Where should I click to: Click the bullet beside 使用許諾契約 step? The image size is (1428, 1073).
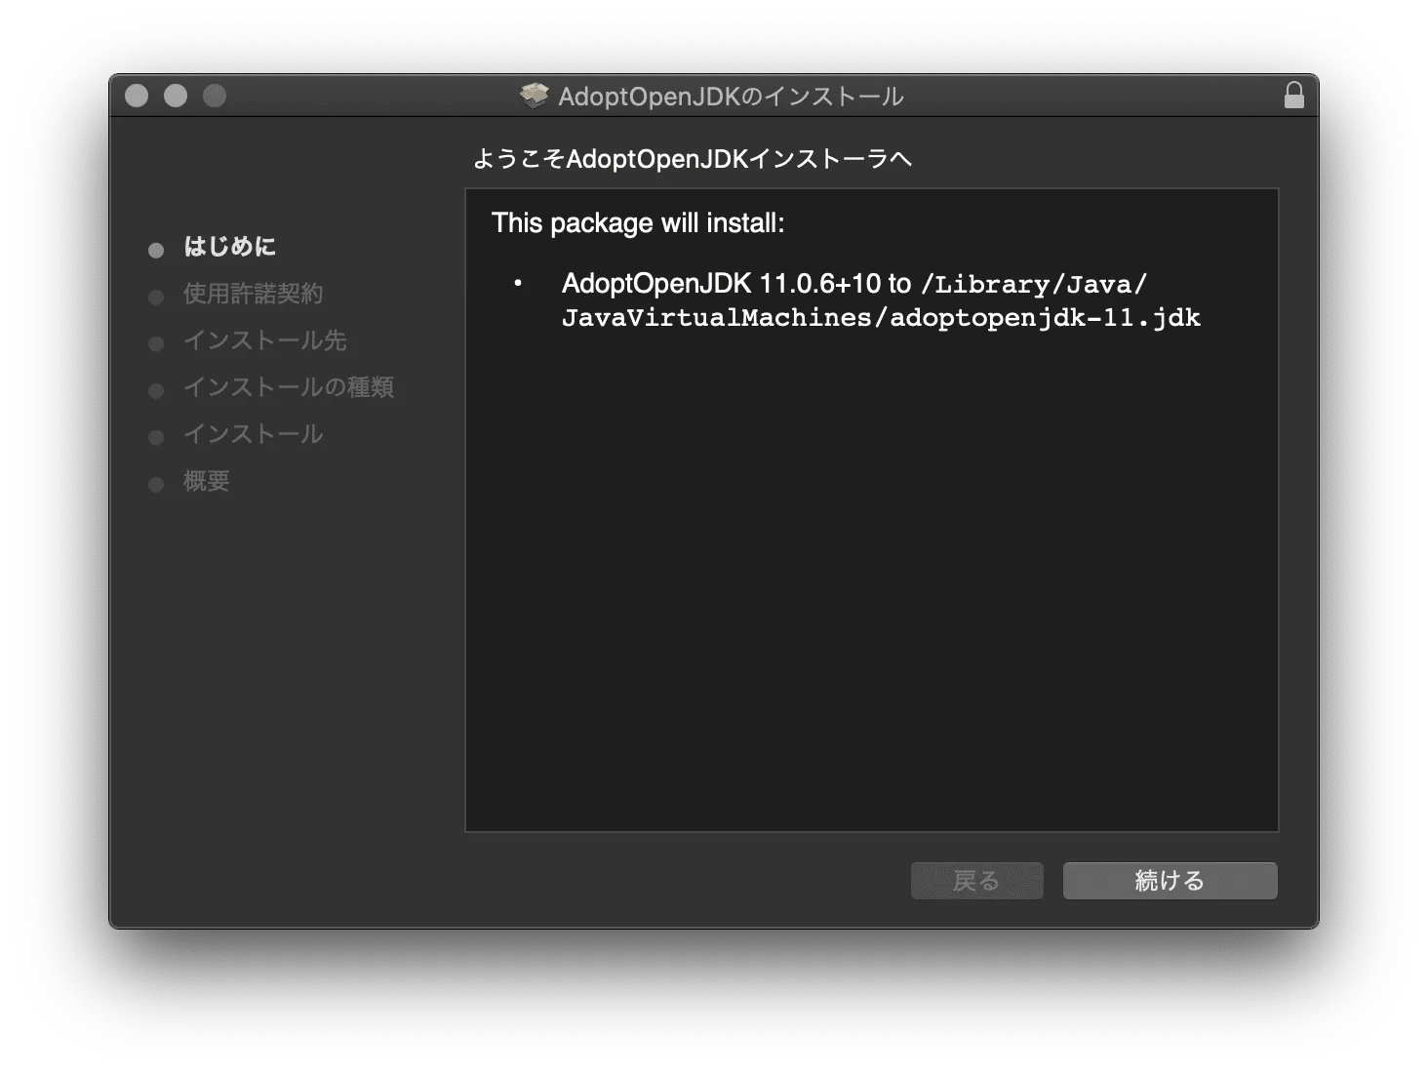pos(156,298)
